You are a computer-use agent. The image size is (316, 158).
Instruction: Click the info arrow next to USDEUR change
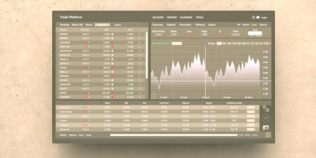pos(89,34)
